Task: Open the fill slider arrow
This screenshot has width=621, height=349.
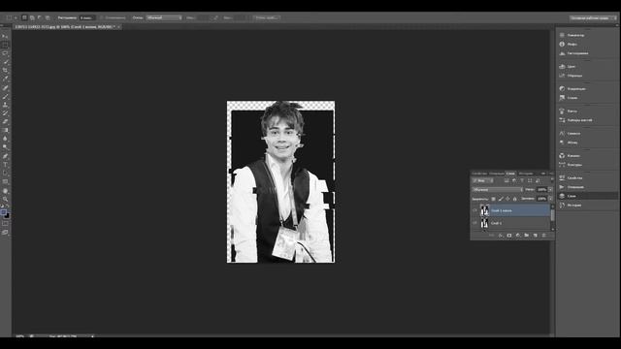Action: tap(550, 199)
